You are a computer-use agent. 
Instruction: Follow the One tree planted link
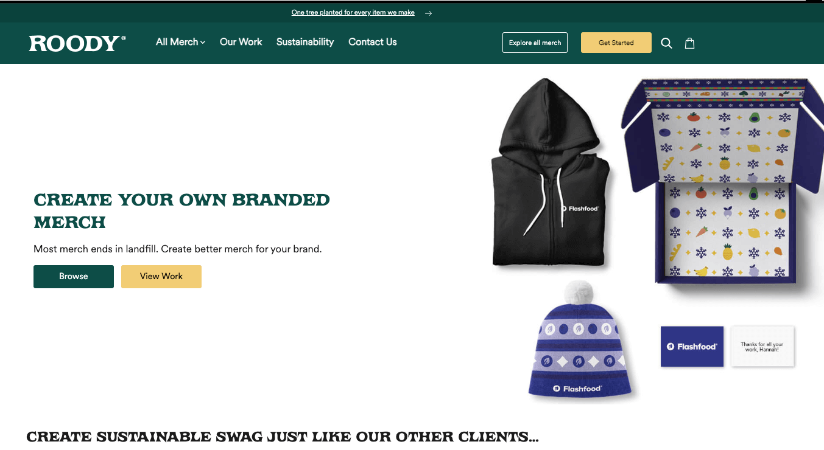[x=353, y=13]
